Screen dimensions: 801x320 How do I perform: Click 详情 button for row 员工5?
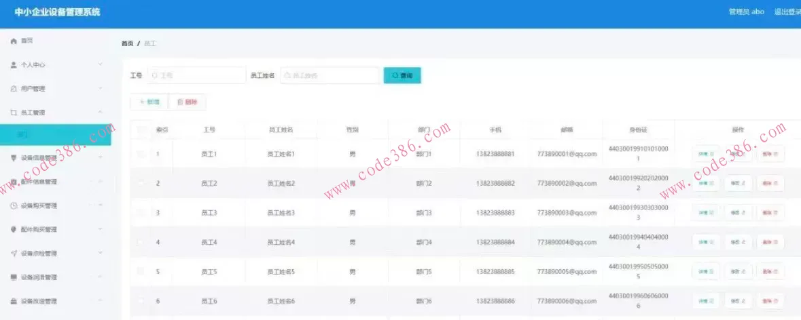click(705, 272)
